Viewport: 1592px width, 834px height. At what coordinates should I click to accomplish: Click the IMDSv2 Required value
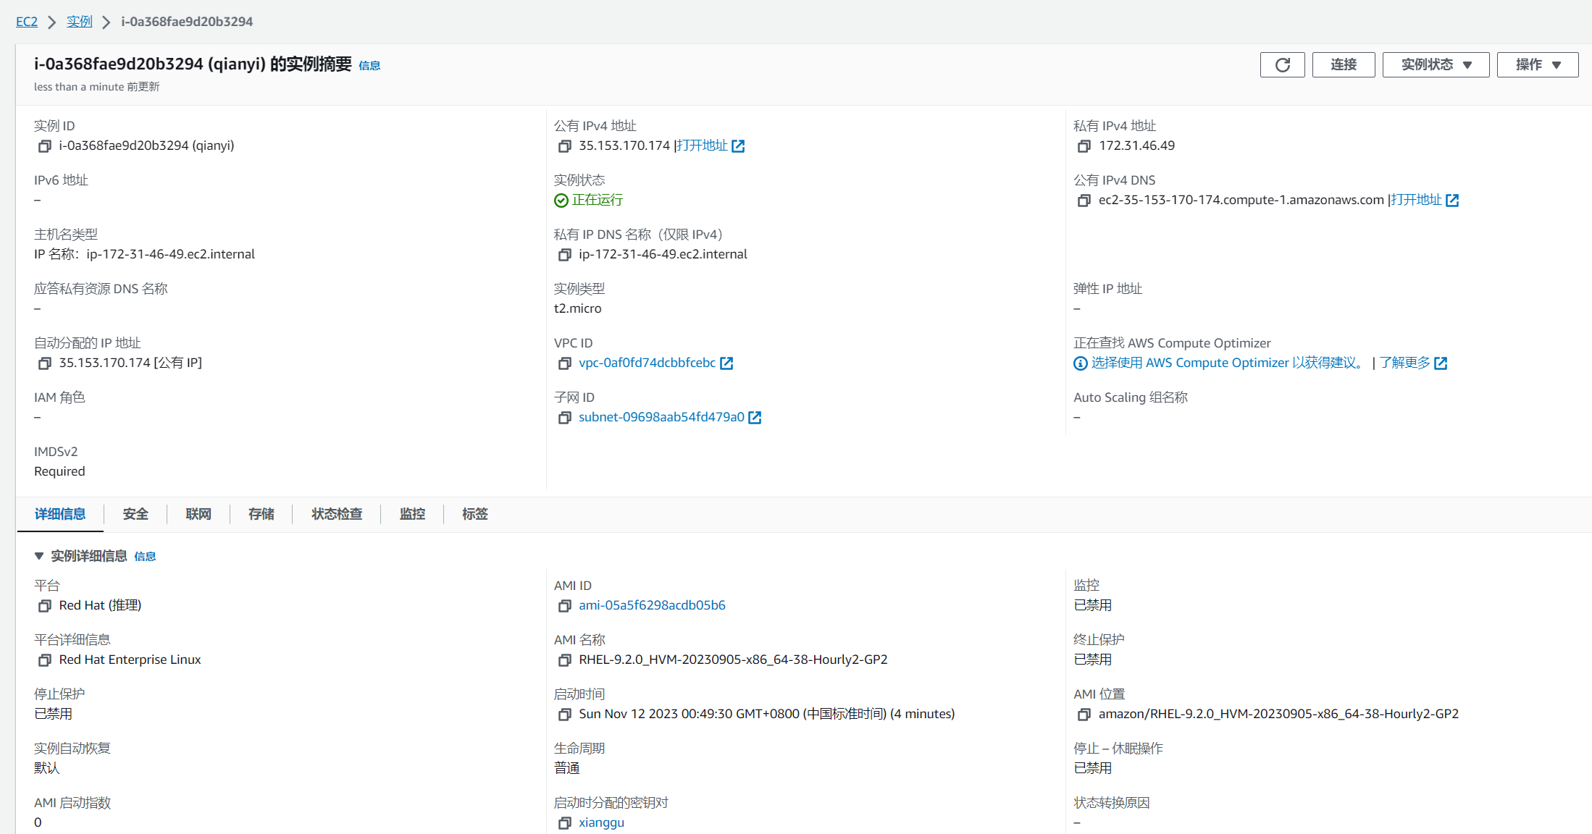click(x=59, y=471)
